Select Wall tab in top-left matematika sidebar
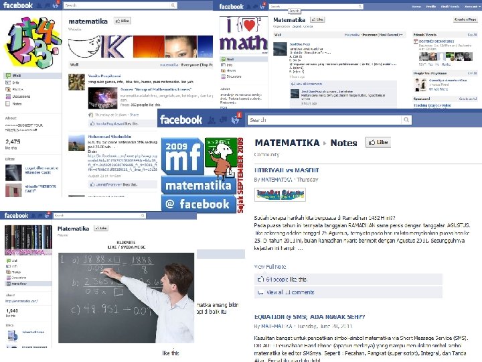This screenshot has height=362, width=482. point(33,75)
